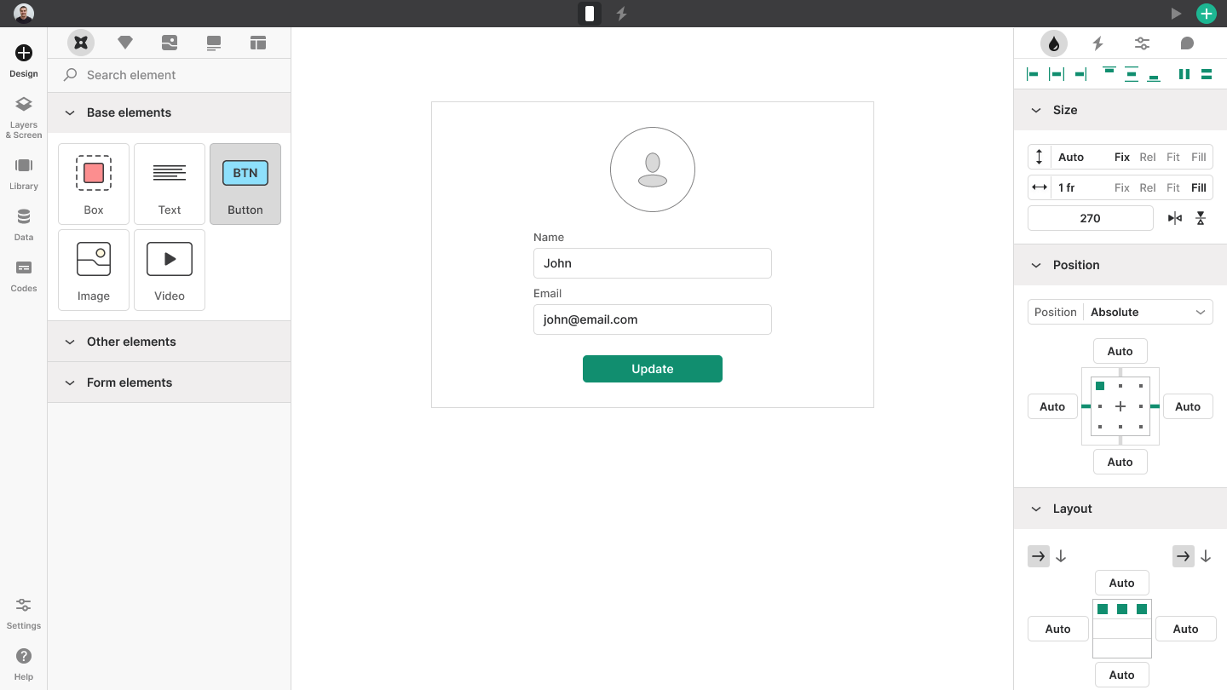Switch to the Styles droplet panel
Image resolution: width=1227 pixels, height=690 pixels.
click(x=1053, y=43)
